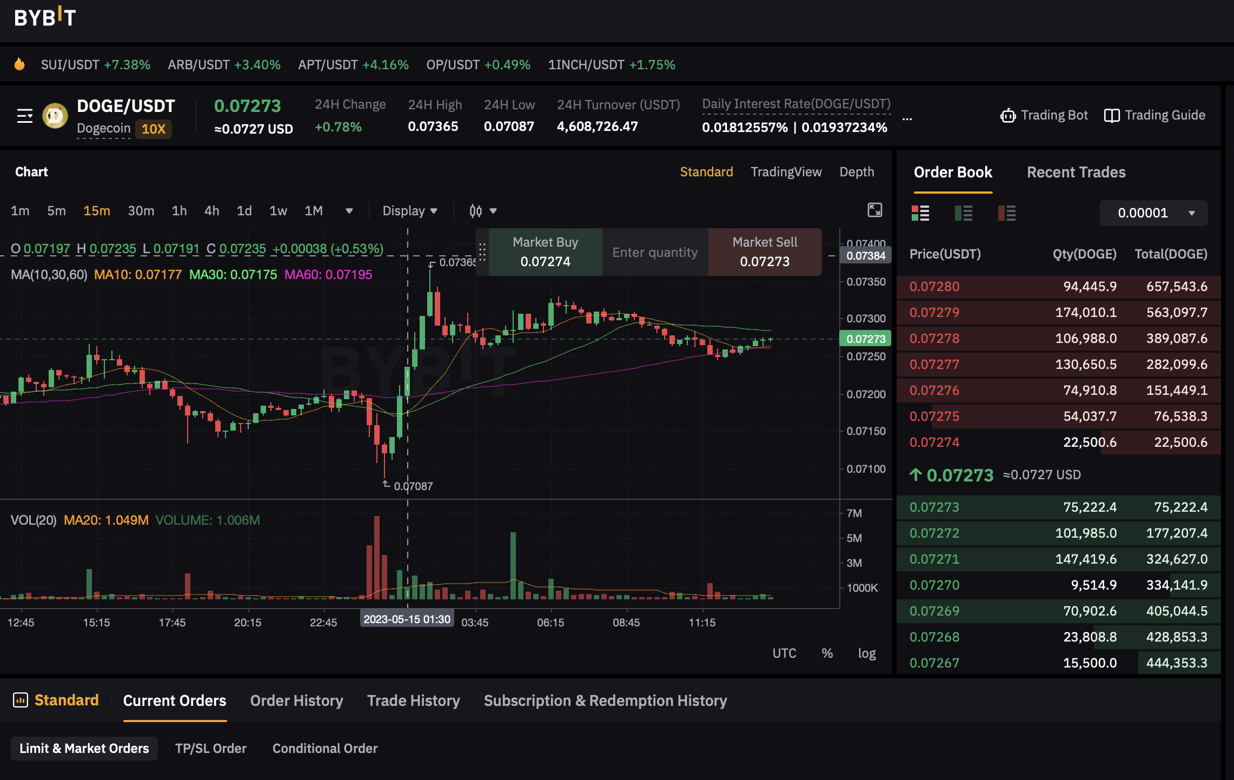Open the Trading Guide book icon
This screenshot has height=780, width=1234.
(x=1111, y=116)
